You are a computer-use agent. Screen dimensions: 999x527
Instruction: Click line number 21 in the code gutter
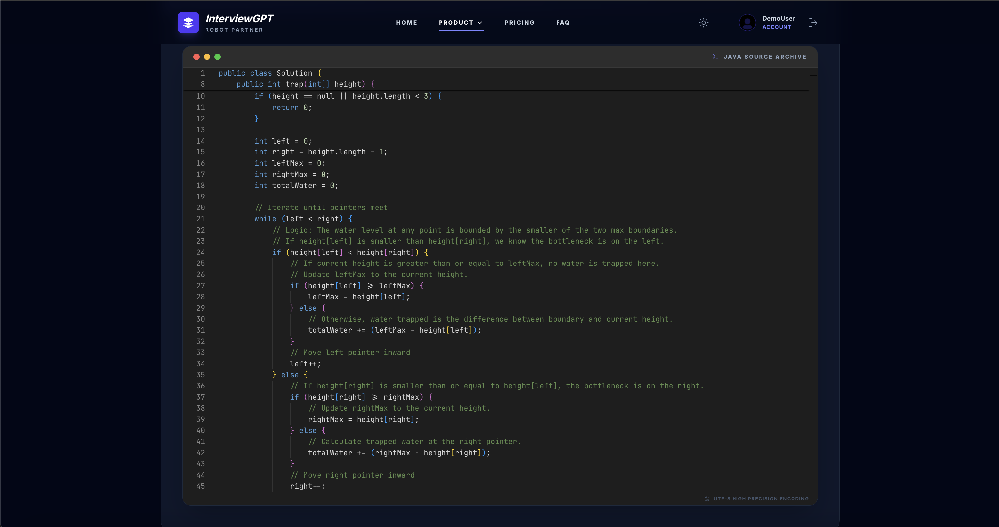tap(201, 219)
